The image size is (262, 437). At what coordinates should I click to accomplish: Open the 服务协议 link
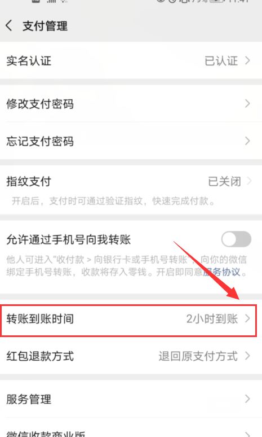pos(221,272)
